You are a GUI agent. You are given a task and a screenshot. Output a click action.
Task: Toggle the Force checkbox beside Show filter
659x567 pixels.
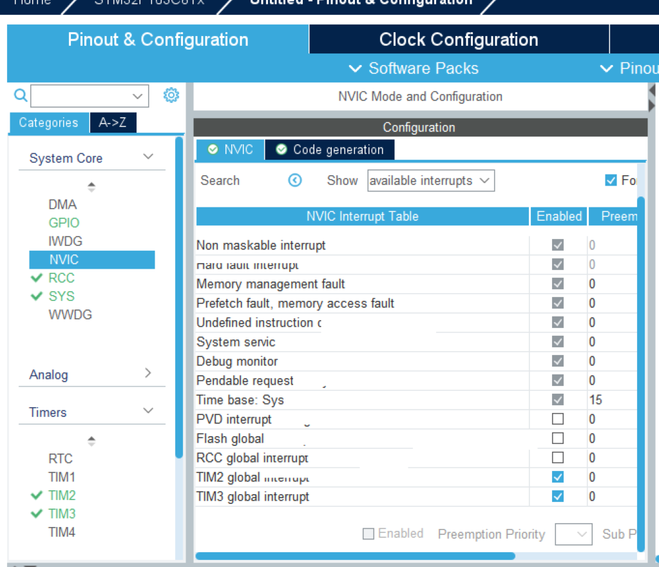[611, 180]
